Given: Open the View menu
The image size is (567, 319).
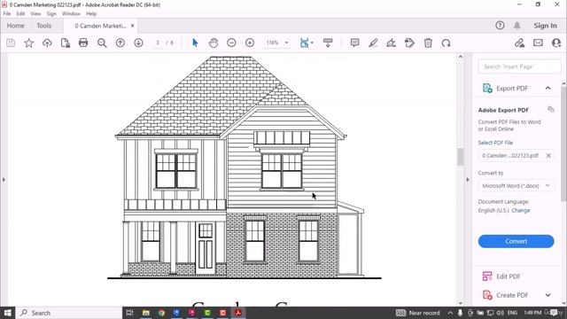Looking at the screenshot, I should (x=35, y=13).
